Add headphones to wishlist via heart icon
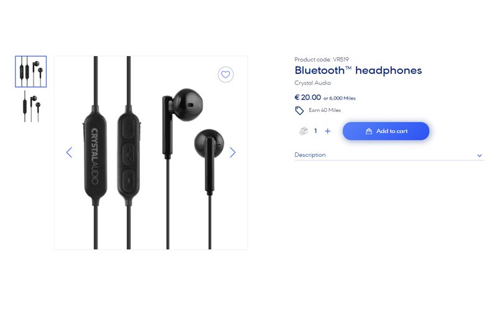Image resolution: width=497 pixels, height=311 pixels. 226,75
